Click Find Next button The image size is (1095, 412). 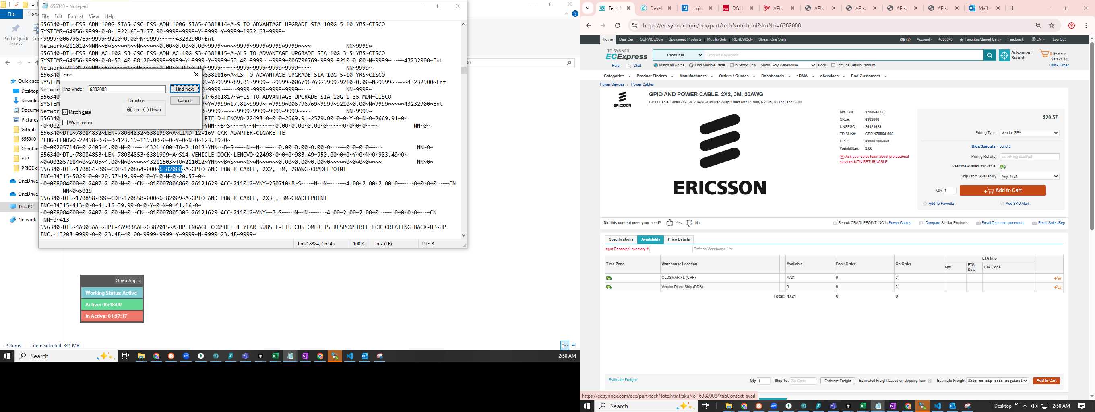(185, 89)
